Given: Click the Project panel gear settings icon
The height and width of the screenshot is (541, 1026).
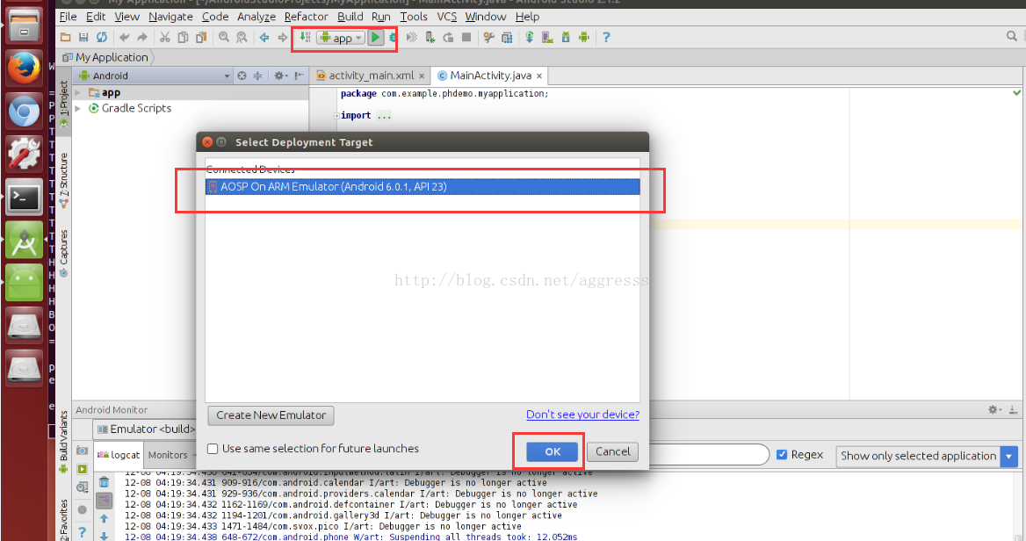Looking at the screenshot, I should (281, 76).
